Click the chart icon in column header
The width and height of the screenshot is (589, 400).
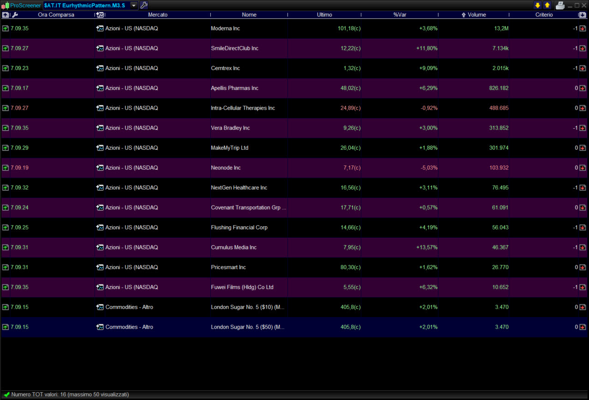(x=100, y=15)
